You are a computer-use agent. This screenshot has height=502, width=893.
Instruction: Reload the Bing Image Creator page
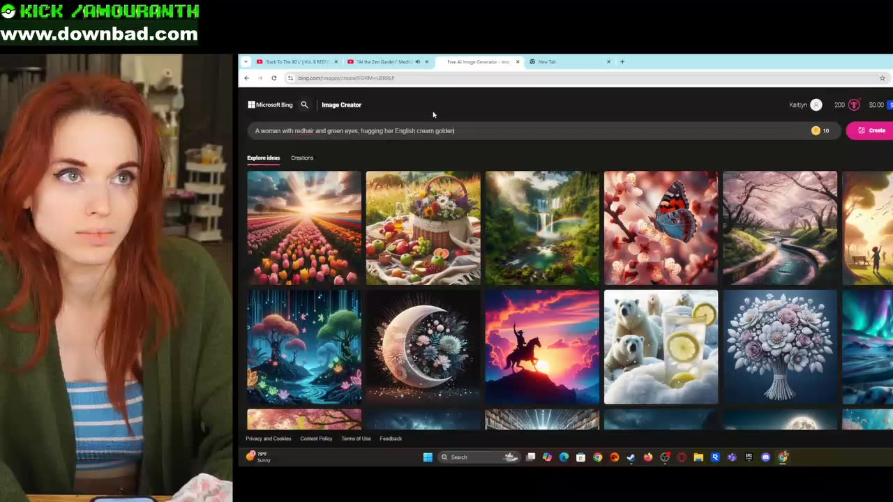274,78
